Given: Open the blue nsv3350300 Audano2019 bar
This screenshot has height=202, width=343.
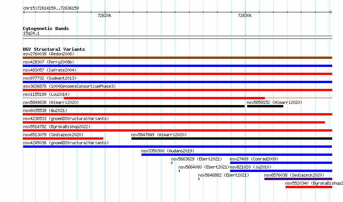Looking at the screenshot, I should click(x=237, y=155).
